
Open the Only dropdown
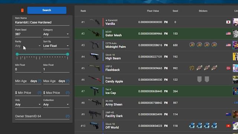[x=28, y=105]
